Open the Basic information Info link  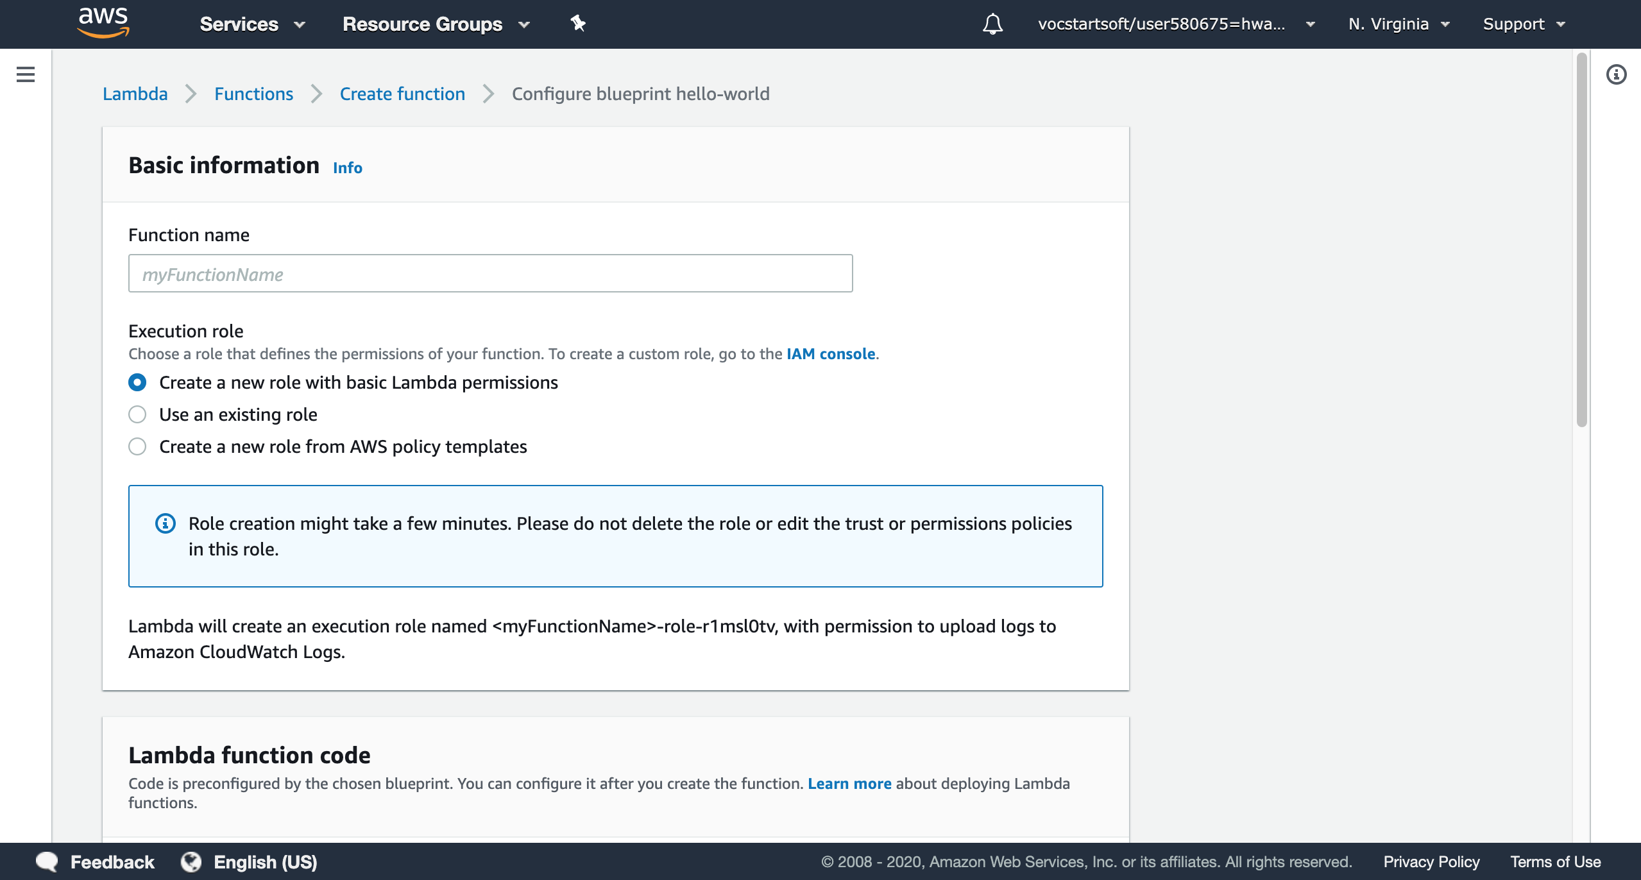point(348,167)
